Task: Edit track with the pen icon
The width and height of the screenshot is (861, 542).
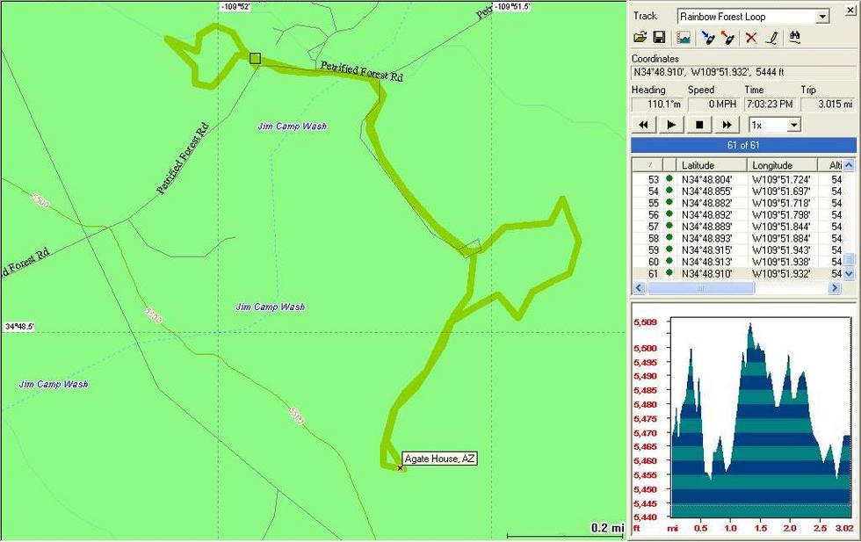Action: (771, 38)
